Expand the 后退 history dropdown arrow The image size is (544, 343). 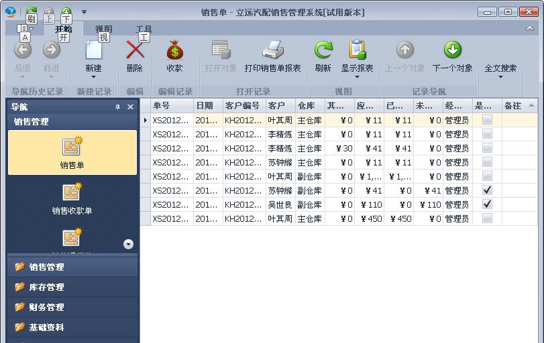[23, 77]
